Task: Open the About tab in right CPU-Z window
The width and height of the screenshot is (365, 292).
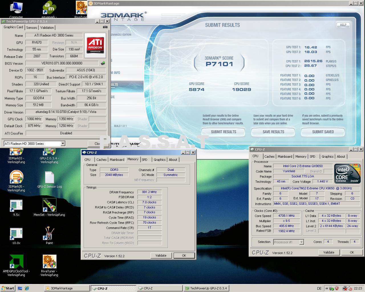Action: pyautogui.click(x=341, y=157)
